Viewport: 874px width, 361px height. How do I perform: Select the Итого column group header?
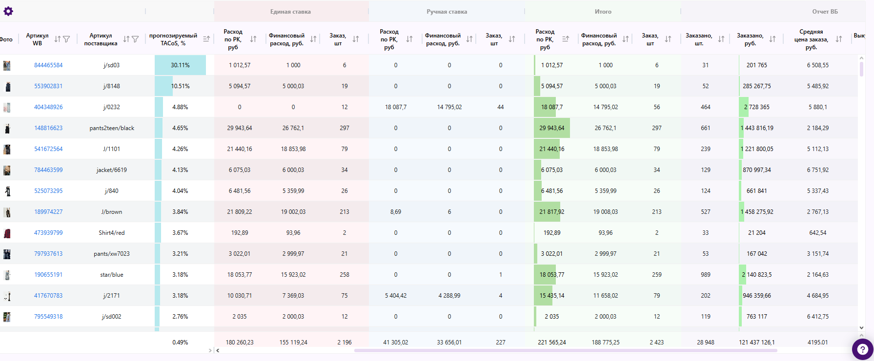pos(603,12)
